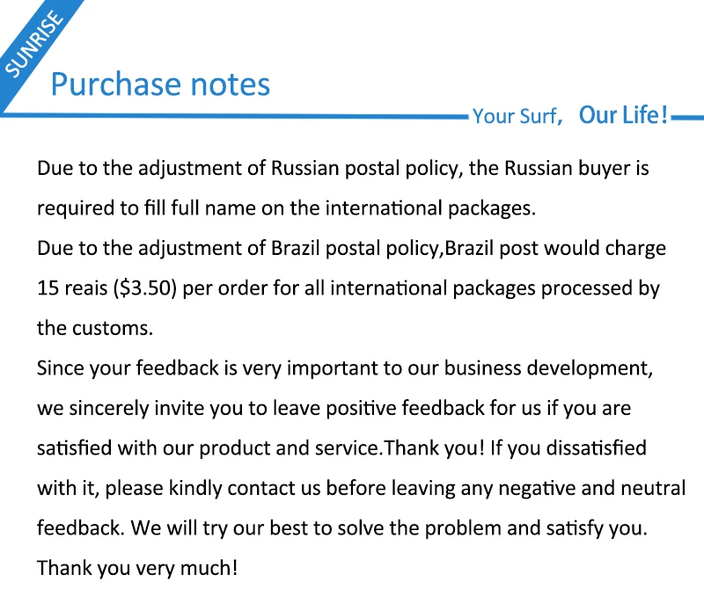Click the line about Russian postal policy
The width and height of the screenshot is (704, 596).
pyautogui.click(x=343, y=169)
